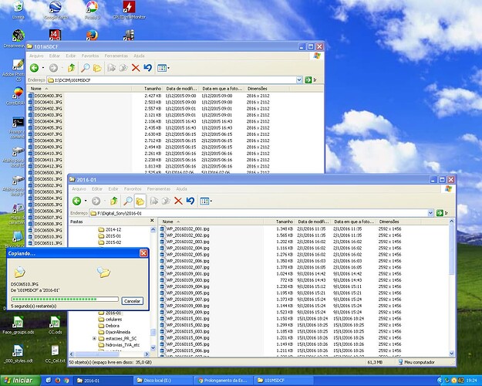Click the Iniciar start button
Image resolution: width=482 pixels, height=386 pixels.
19,381
